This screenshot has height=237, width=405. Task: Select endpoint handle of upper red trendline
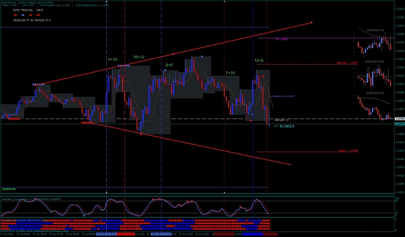[x=312, y=23]
